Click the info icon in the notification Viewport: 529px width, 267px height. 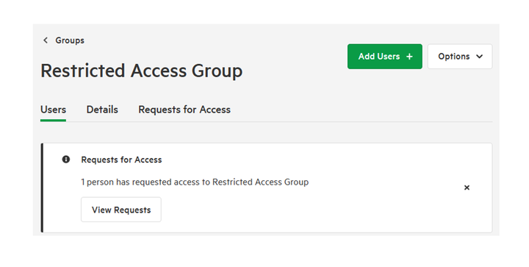66,160
